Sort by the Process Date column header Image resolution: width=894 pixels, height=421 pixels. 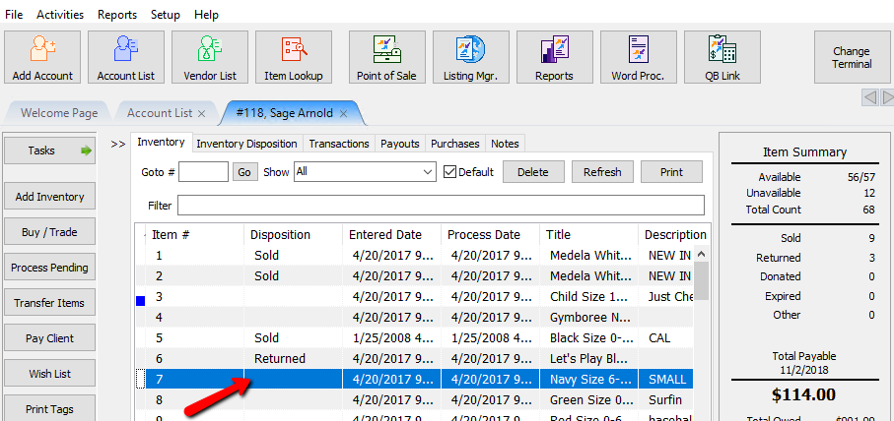(x=490, y=234)
